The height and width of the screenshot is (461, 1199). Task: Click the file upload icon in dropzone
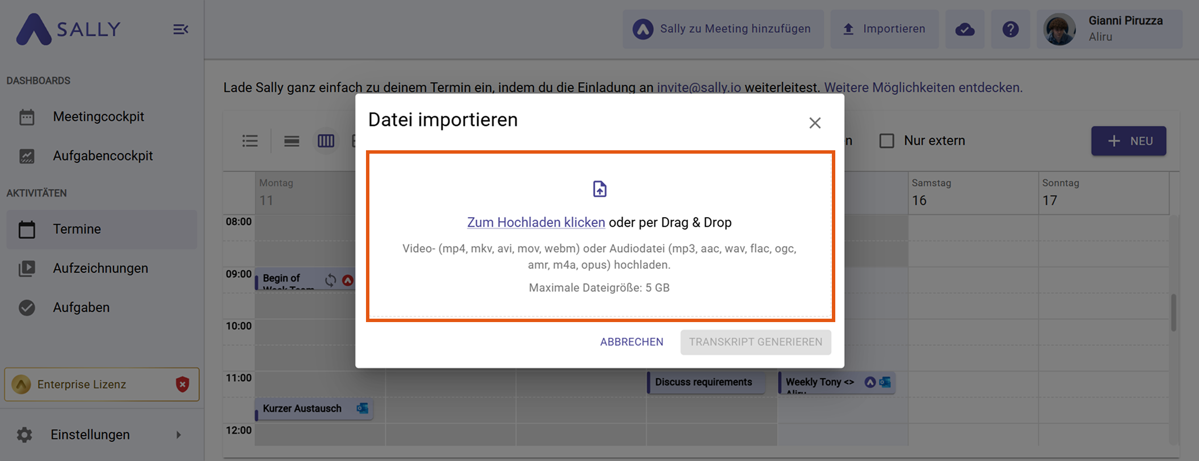coord(600,189)
